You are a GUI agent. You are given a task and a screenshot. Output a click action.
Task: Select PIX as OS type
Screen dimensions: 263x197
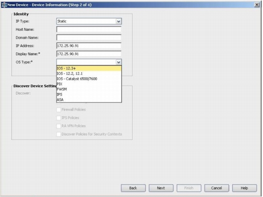click(x=89, y=84)
